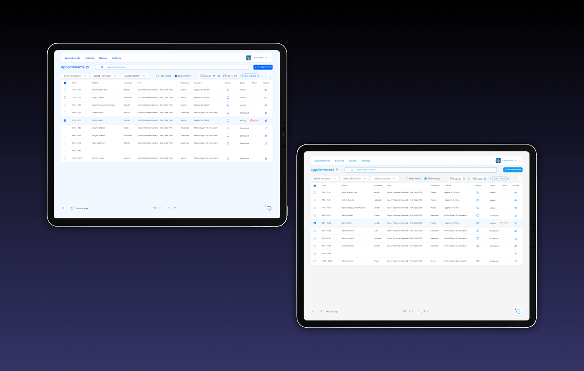Click New Appointment button on left tablet
584x371 pixels.
(x=263, y=67)
